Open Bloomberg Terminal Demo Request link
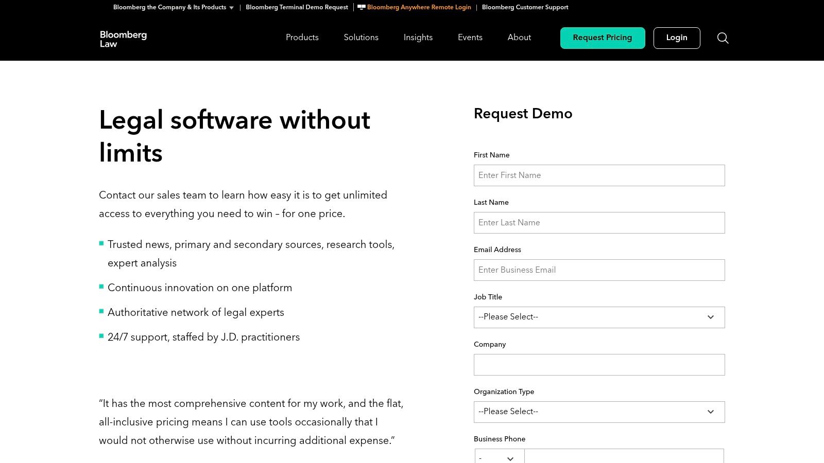Screen dimensions: 824x463 point(297,7)
